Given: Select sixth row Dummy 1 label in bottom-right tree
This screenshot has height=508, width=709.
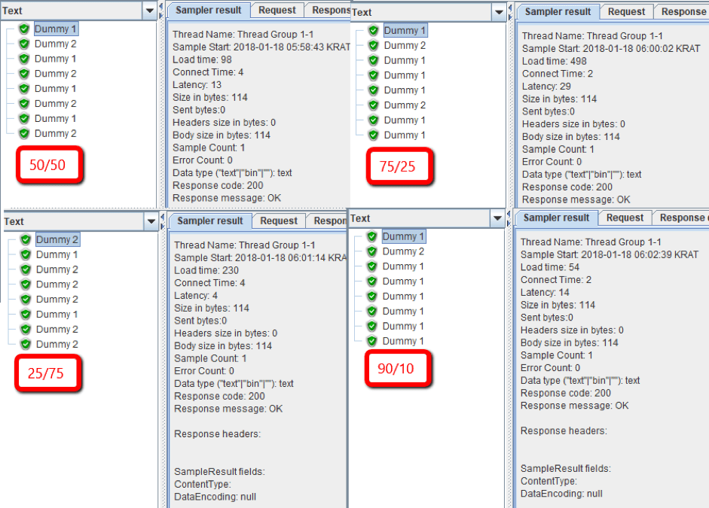Looking at the screenshot, I should (x=403, y=311).
